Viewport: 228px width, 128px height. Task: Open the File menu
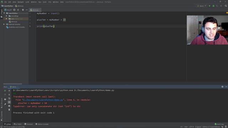(x=5, y=2)
